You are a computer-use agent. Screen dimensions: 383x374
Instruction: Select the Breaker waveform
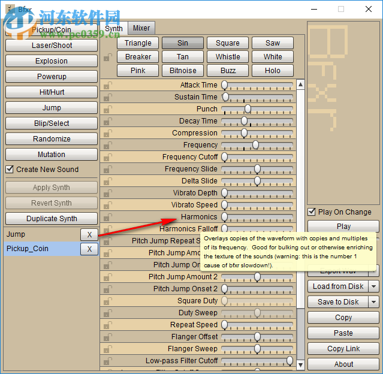pos(138,57)
